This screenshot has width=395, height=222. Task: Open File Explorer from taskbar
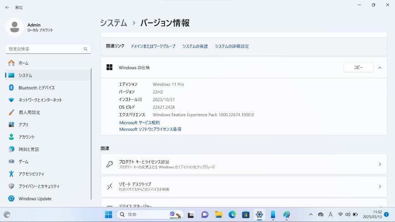click(x=218, y=215)
